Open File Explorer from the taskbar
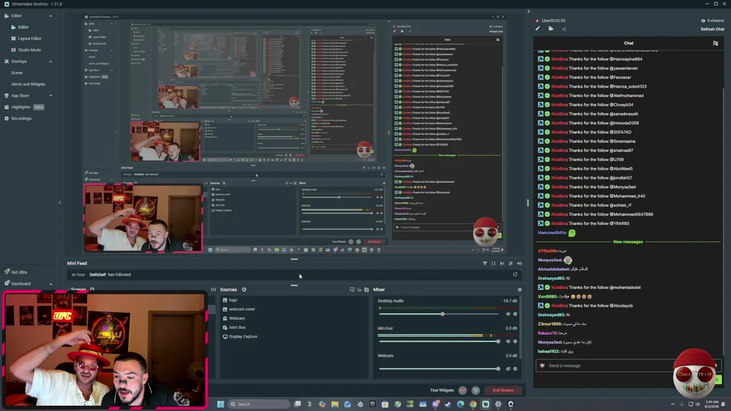The height and width of the screenshot is (411, 731). click(335, 404)
